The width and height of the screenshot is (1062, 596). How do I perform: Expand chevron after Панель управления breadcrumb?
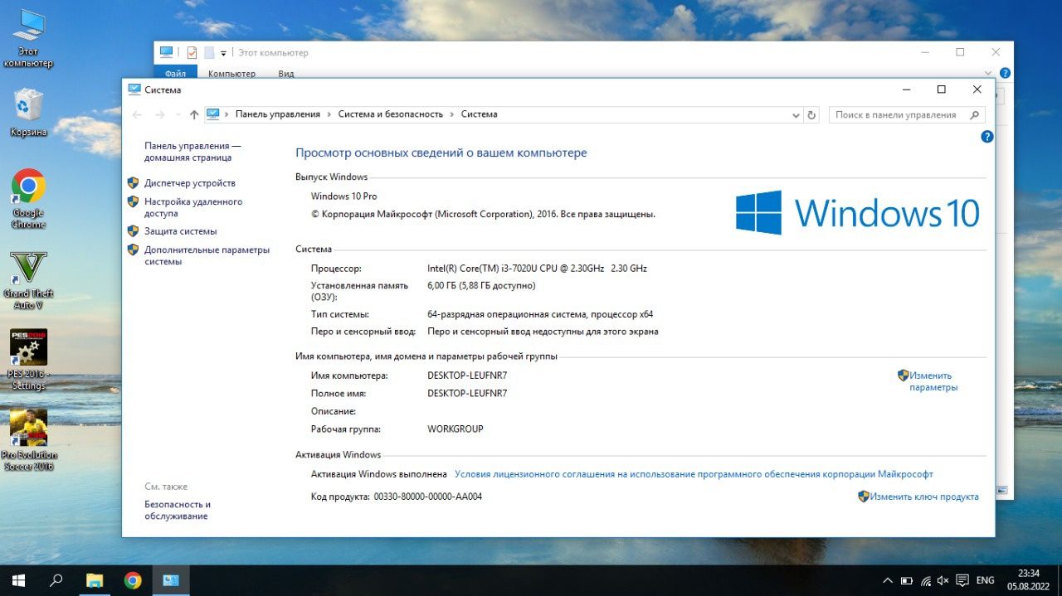(329, 114)
